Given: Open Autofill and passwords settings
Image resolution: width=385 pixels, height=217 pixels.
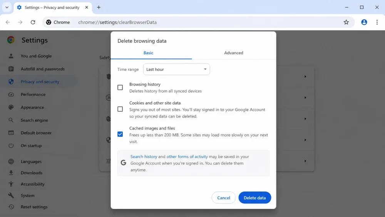Looking at the screenshot, I should (x=42, y=69).
